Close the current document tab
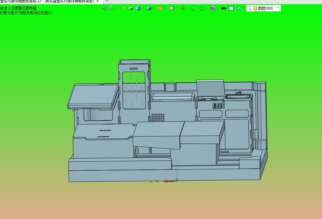 (x=98, y=1)
